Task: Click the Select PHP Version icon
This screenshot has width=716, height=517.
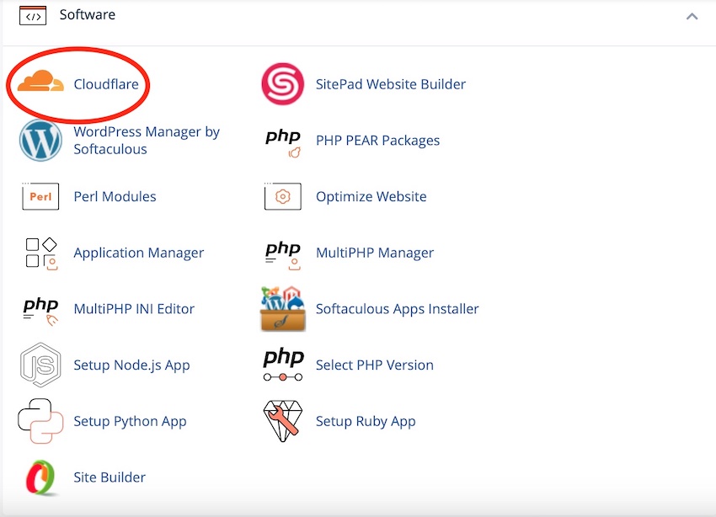Action: pos(283,365)
